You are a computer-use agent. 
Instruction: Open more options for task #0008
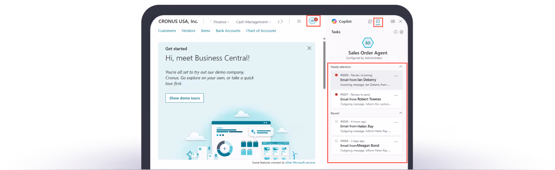(396, 122)
